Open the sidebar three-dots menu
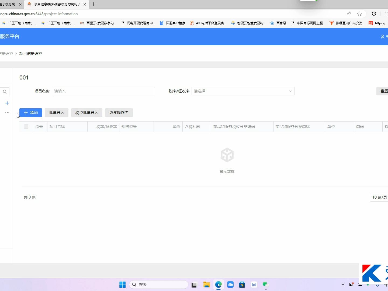This screenshot has width=388, height=291. (x=7, y=112)
